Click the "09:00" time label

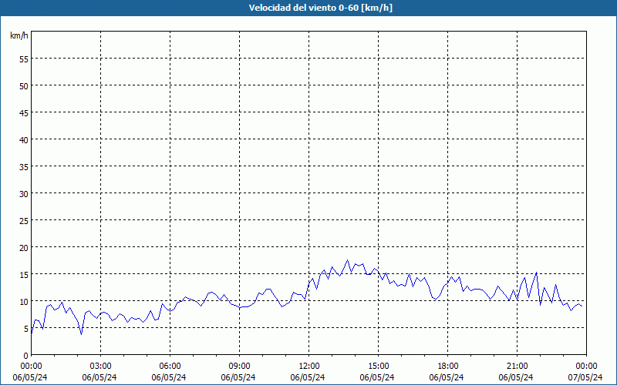pyautogui.click(x=239, y=367)
